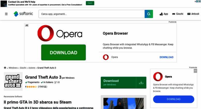
Task: Open the hamburger menu
Action: tap(6, 14)
